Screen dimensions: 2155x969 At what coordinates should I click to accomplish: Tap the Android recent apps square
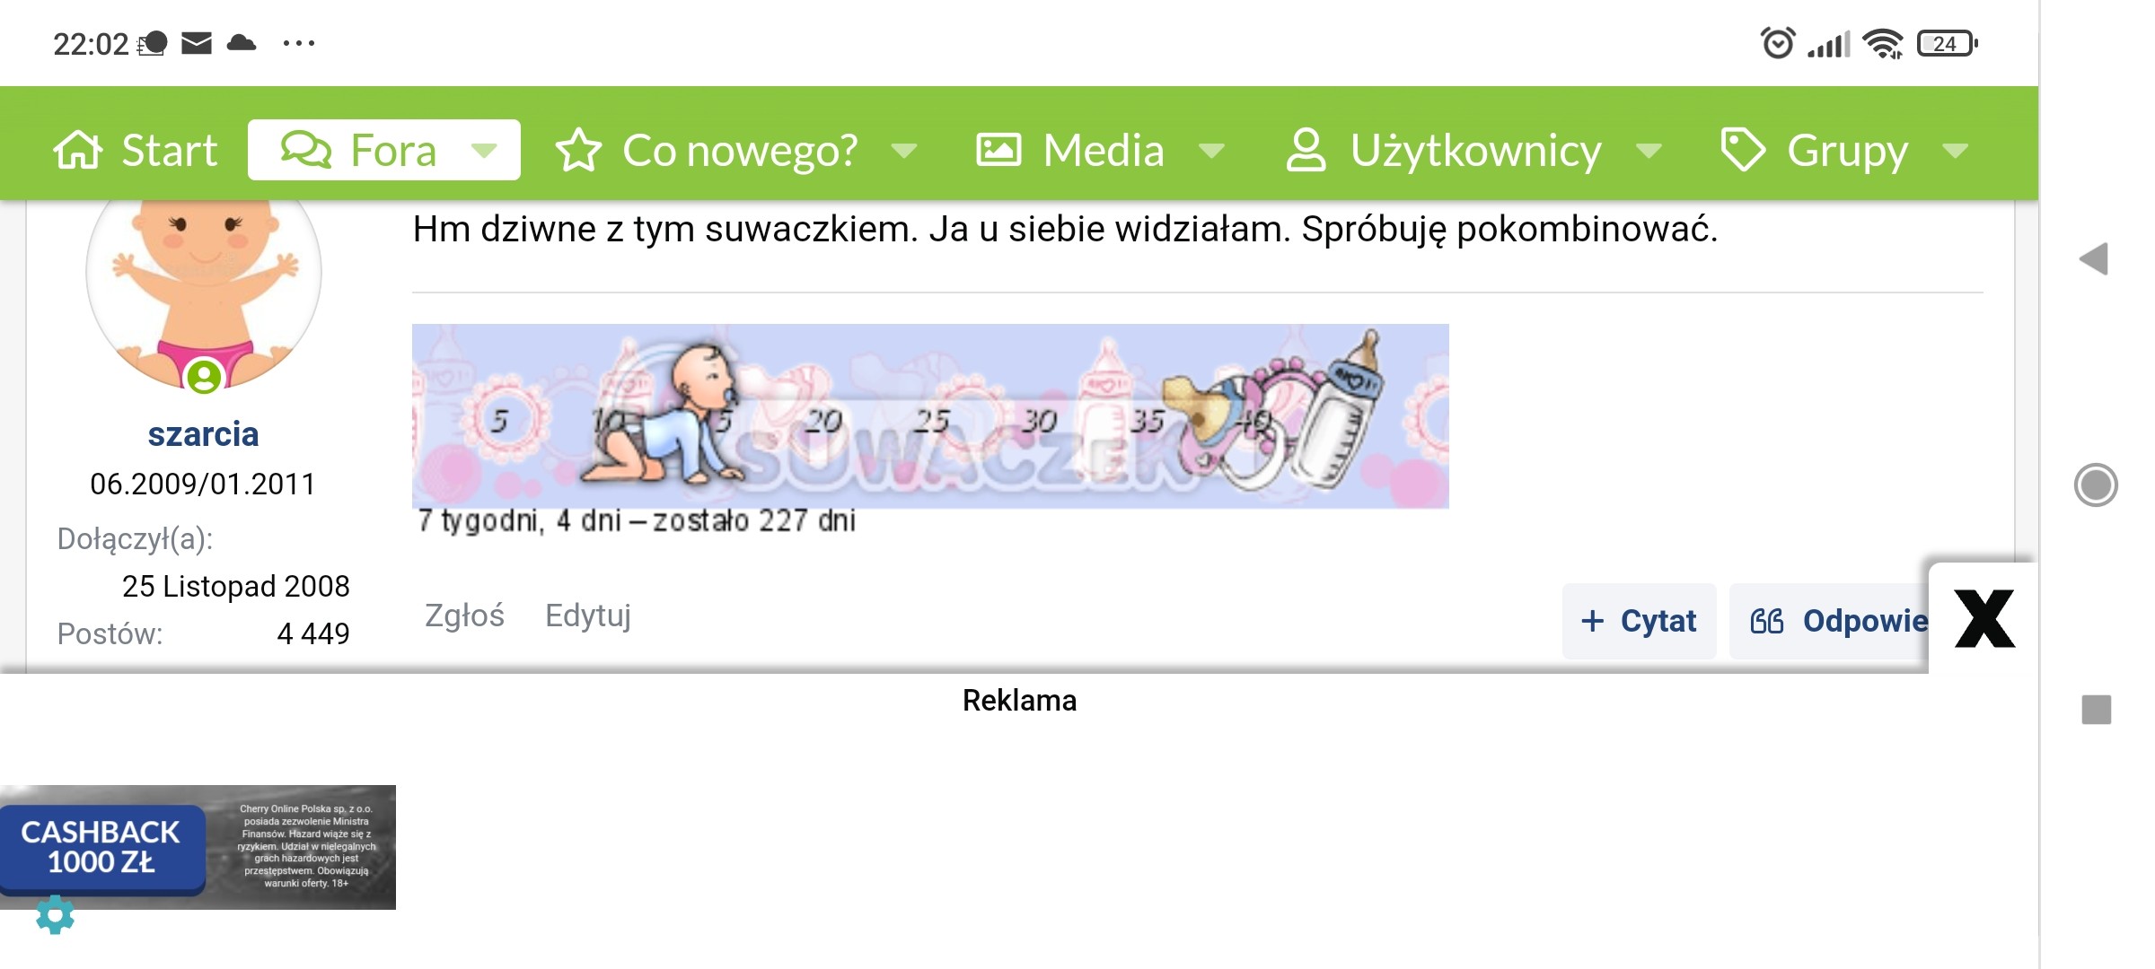tap(2097, 710)
